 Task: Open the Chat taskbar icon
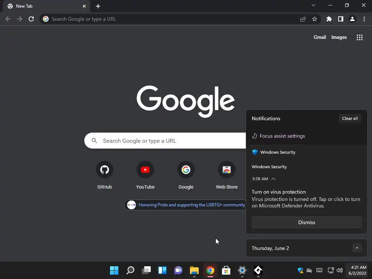click(x=178, y=270)
